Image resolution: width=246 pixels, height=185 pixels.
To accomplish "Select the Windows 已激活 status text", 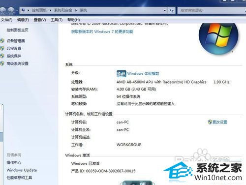I will [x=85, y=163].
